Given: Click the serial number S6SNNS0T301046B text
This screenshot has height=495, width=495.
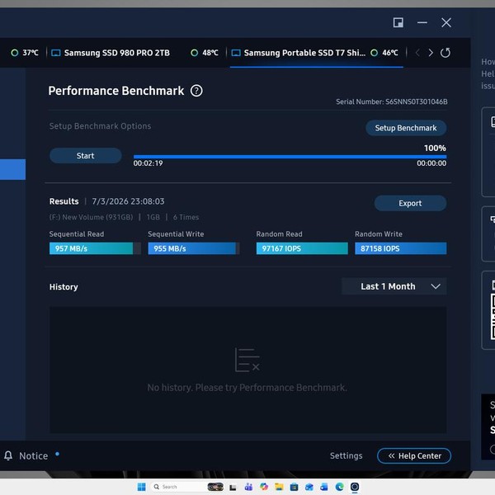Looking at the screenshot, I should [417, 101].
